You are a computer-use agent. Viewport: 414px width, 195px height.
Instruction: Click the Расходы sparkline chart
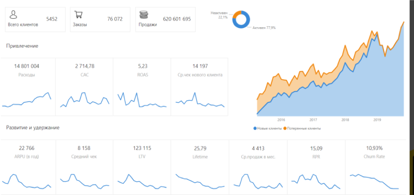tap(27, 101)
